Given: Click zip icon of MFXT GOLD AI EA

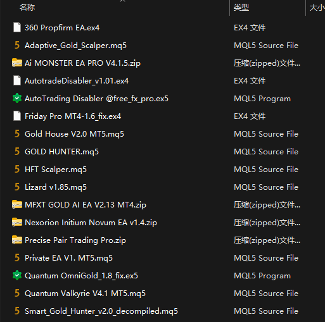Looking at the screenshot, I should pyautogui.click(x=17, y=204).
